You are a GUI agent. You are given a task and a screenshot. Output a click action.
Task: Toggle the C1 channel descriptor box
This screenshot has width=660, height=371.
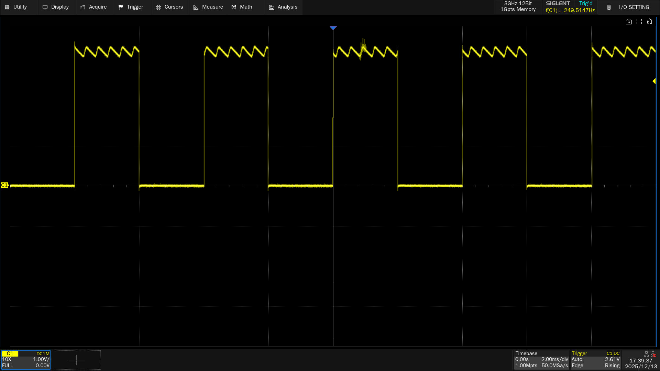26,360
